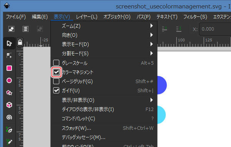Click the greyed-out Deselect toolbar icon
Screen dimensions: 231x147
click(40, 29)
